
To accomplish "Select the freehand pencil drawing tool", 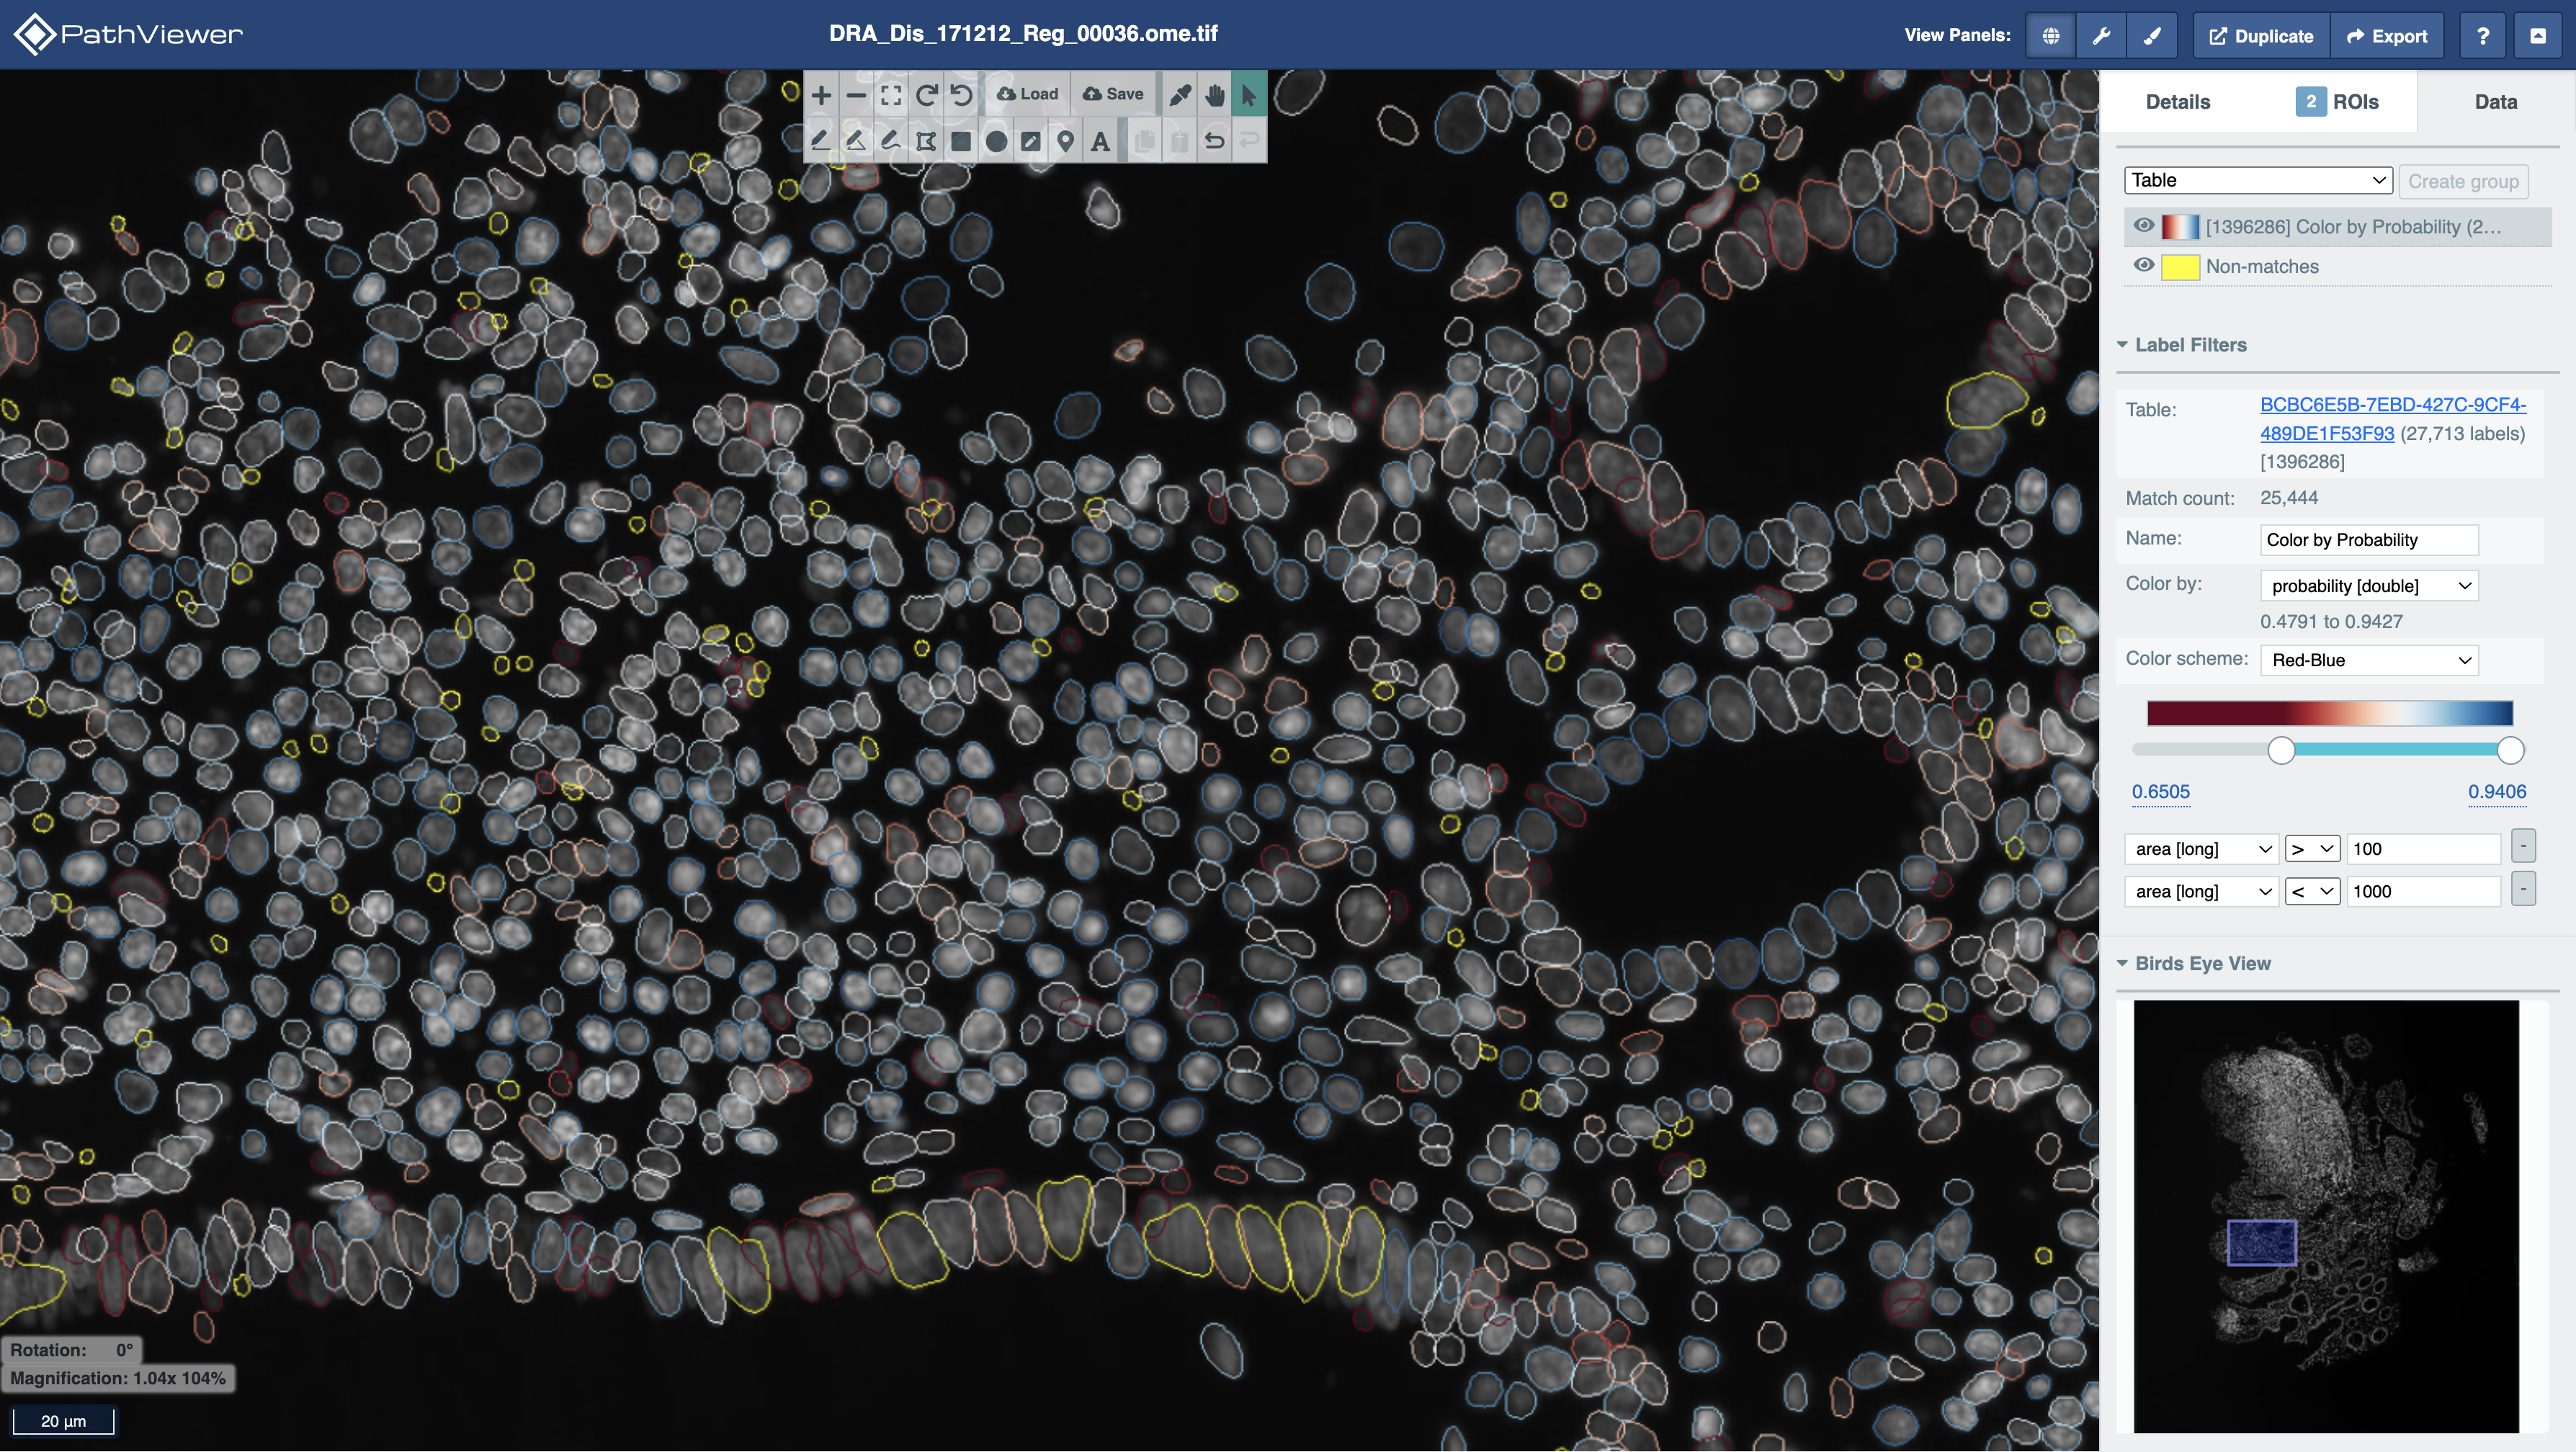I will pos(891,141).
